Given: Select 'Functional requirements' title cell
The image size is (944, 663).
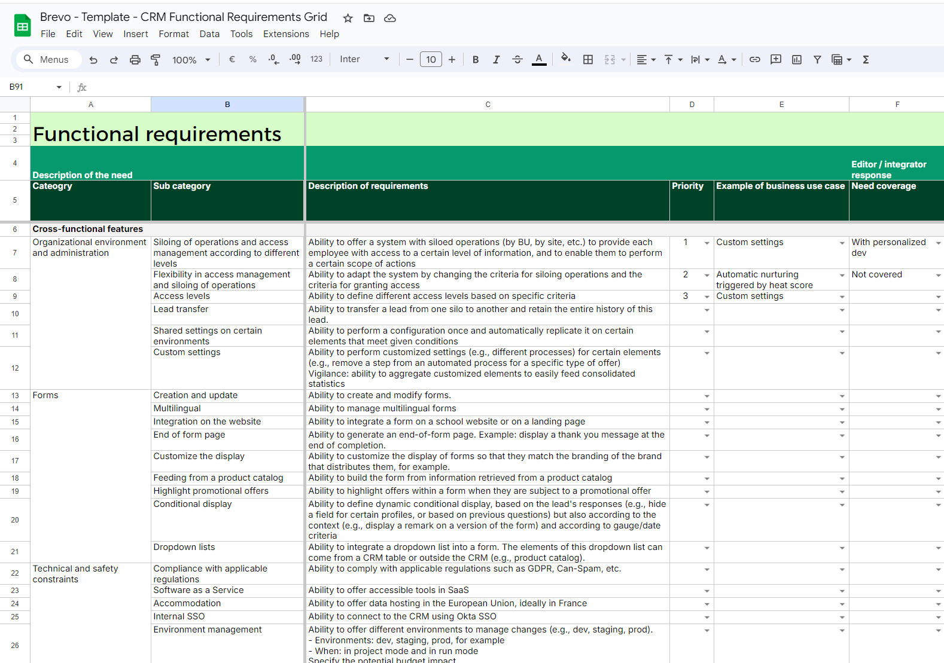Looking at the screenshot, I should pyautogui.click(x=167, y=129).
